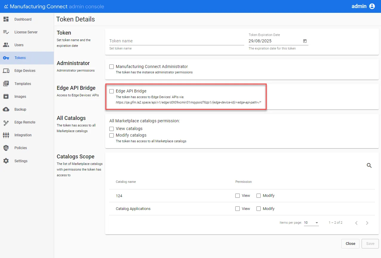Open the Images menu item

tap(27, 97)
